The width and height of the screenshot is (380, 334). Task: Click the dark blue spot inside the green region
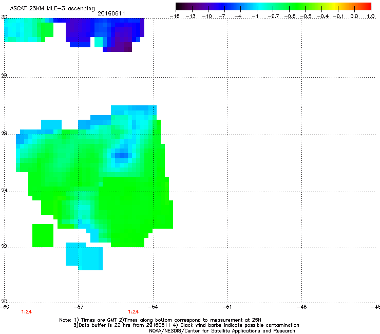121,155
